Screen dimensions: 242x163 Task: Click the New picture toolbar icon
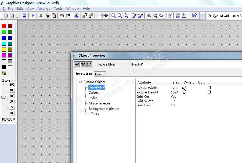click(6, 16)
